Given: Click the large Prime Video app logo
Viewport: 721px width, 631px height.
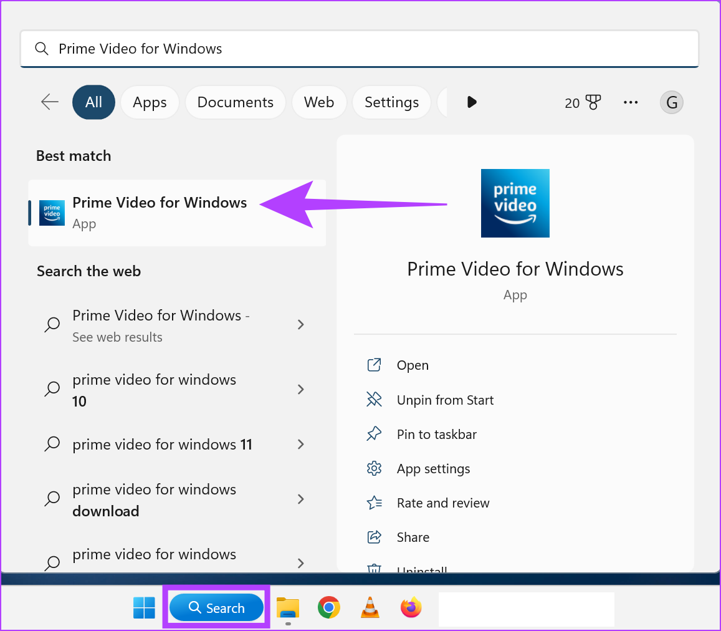Looking at the screenshot, I should [x=515, y=203].
